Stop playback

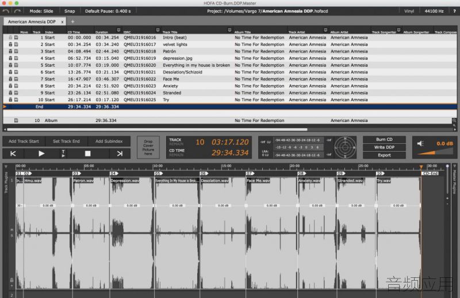pos(88,154)
